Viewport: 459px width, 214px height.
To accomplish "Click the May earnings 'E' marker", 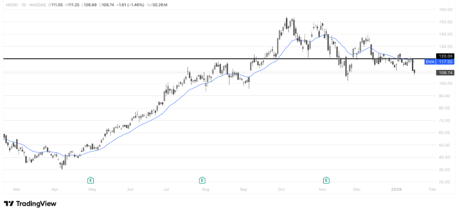I will [x=91, y=180].
